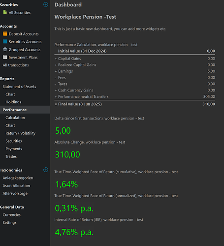
Task: Open Statement of Assets report
Action: tap(19, 87)
